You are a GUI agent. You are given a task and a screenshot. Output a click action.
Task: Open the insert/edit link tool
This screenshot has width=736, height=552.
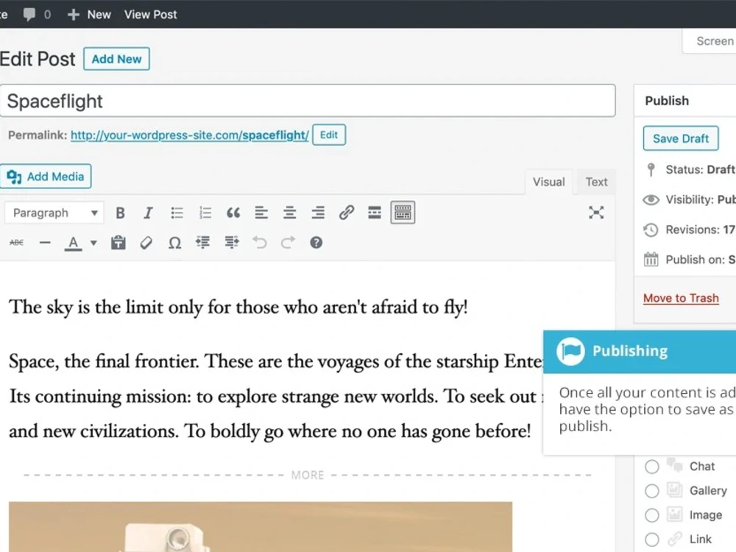pyautogui.click(x=347, y=213)
